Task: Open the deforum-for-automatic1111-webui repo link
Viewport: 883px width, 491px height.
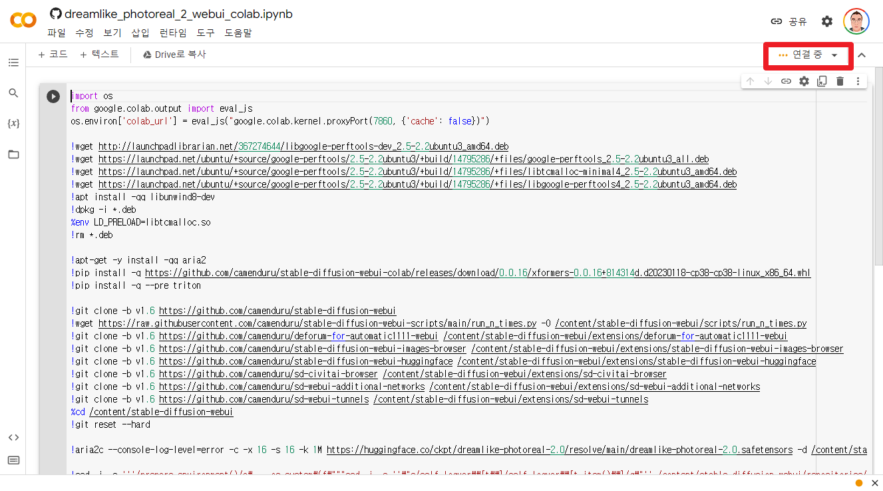Action: pos(298,336)
